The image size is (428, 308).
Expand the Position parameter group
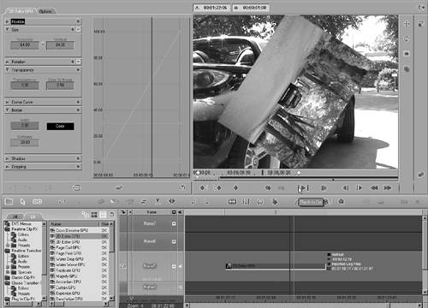click(x=8, y=21)
